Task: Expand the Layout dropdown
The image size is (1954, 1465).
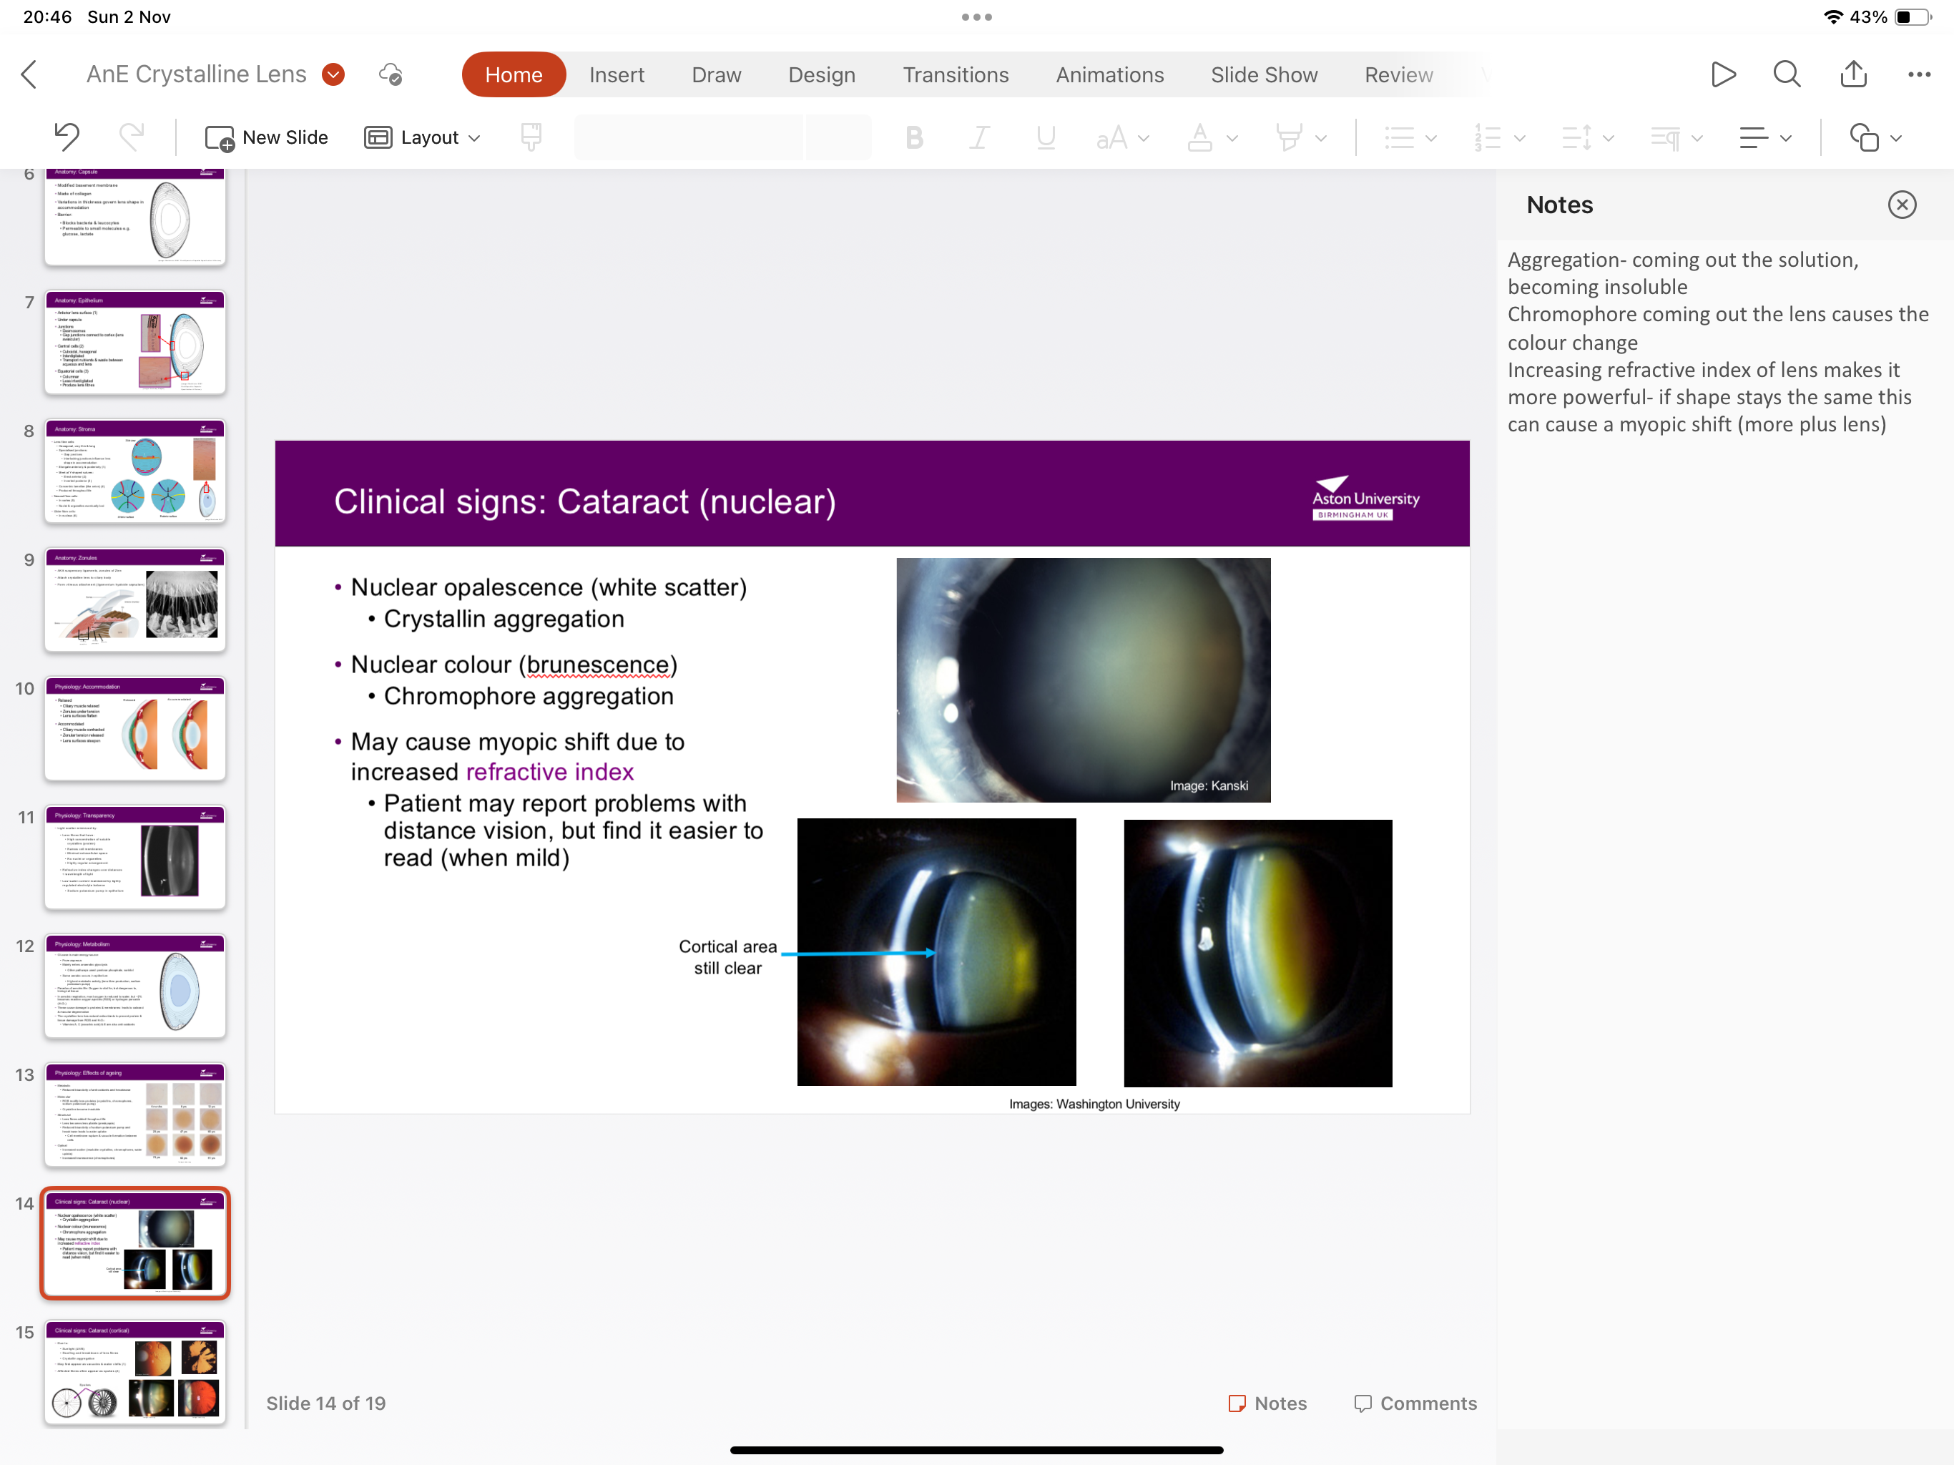Action: tap(423, 137)
